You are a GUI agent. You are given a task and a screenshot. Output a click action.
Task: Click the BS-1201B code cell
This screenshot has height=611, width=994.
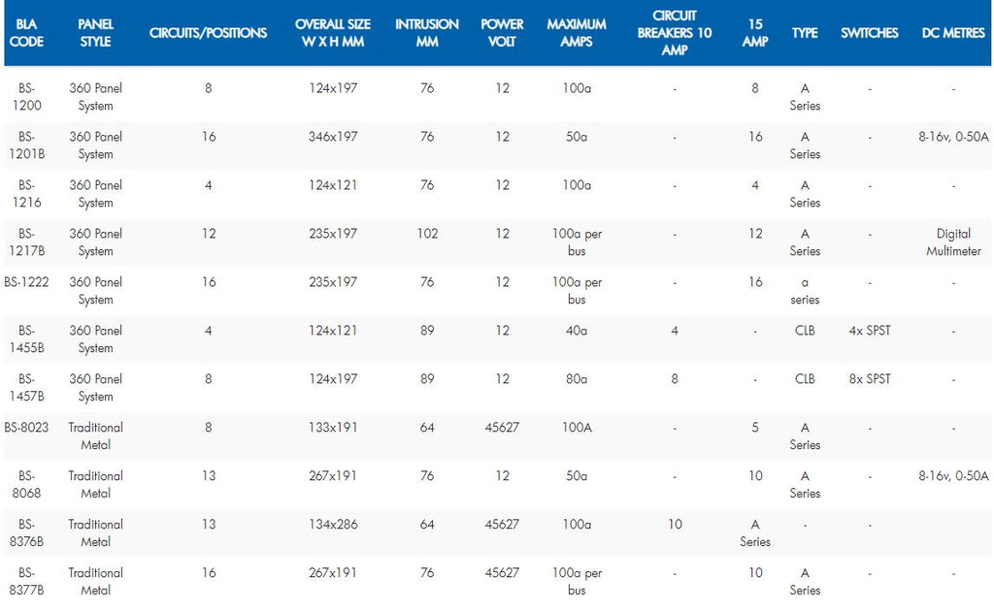(26, 145)
